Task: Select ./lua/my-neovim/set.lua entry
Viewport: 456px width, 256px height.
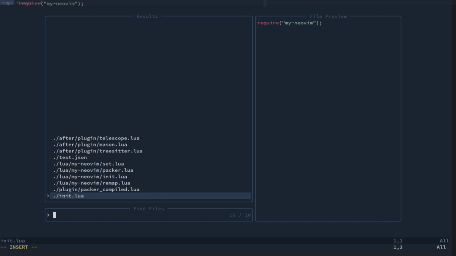Action: pyautogui.click(x=88, y=163)
